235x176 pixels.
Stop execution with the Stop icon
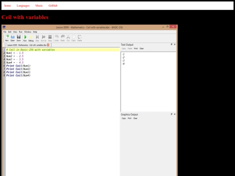[50, 38]
